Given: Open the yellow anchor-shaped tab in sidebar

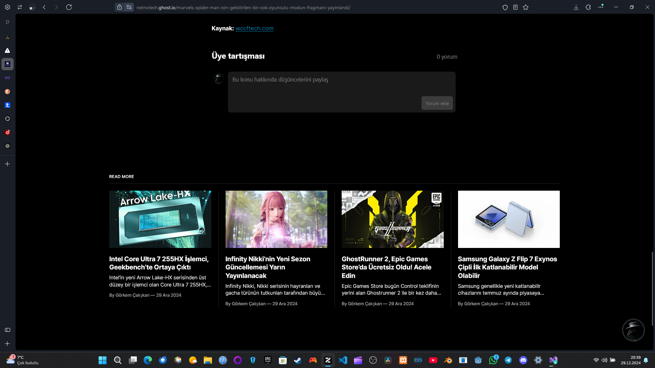Looking at the screenshot, I should pos(8,37).
